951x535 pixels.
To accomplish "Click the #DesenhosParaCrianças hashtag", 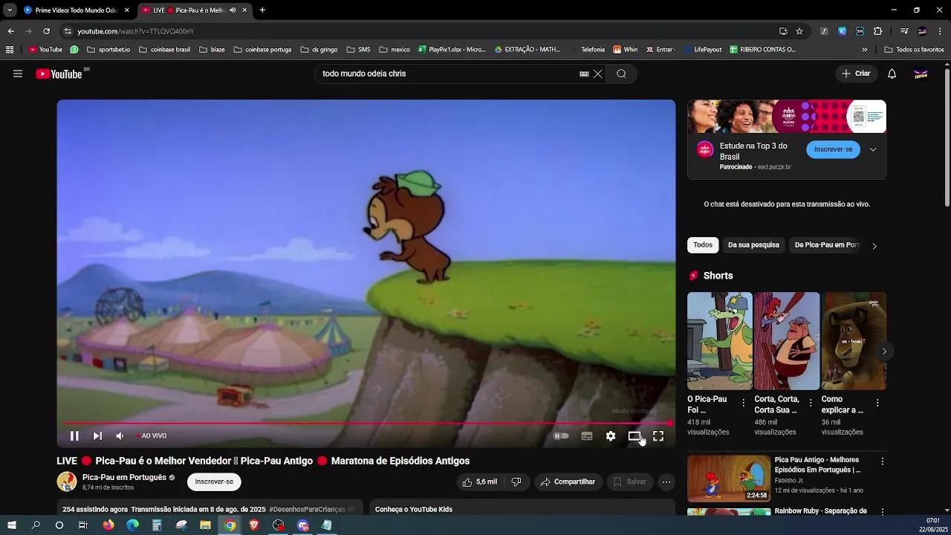I will (307, 509).
